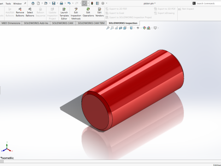Click Select Balloons tool

tap(30, 12)
